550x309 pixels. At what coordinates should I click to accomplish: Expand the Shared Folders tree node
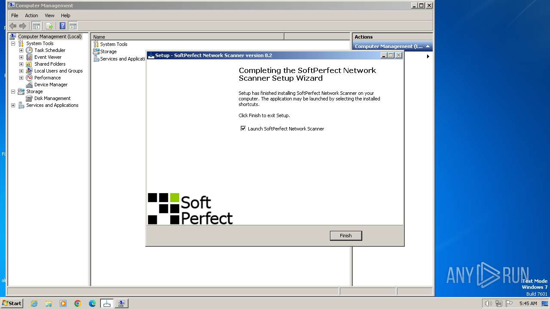click(x=21, y=64)
